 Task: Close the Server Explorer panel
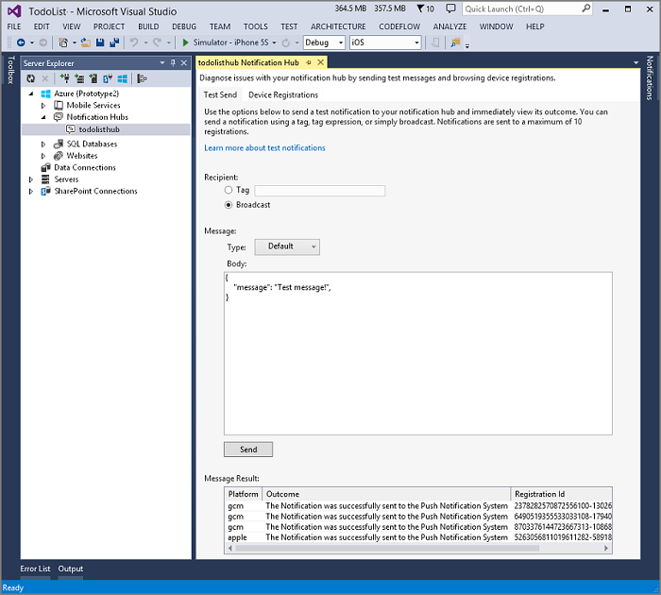(x=184, y=63)
